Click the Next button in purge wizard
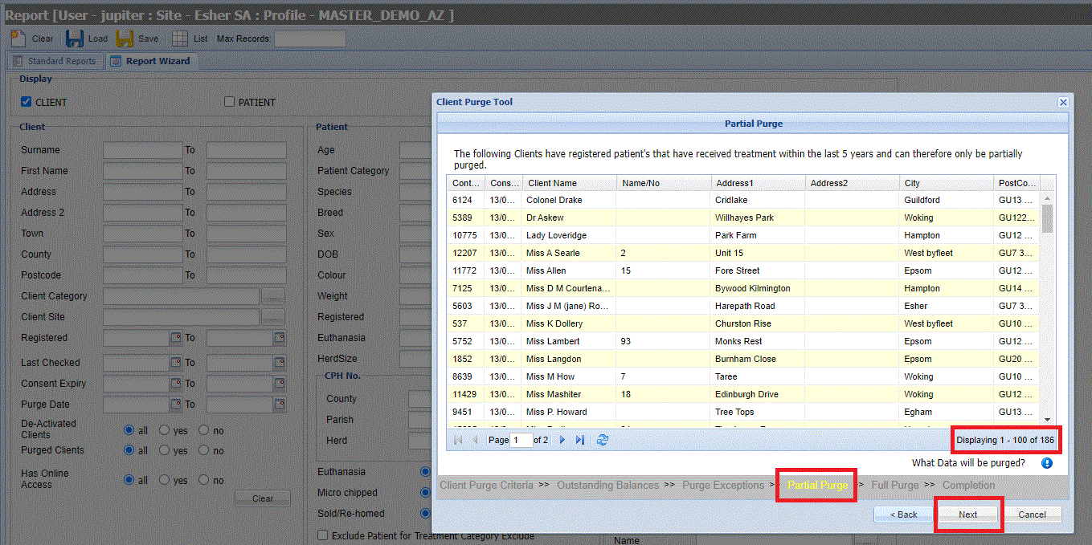This screenshot has width=1092, height=545. (968, 514)
